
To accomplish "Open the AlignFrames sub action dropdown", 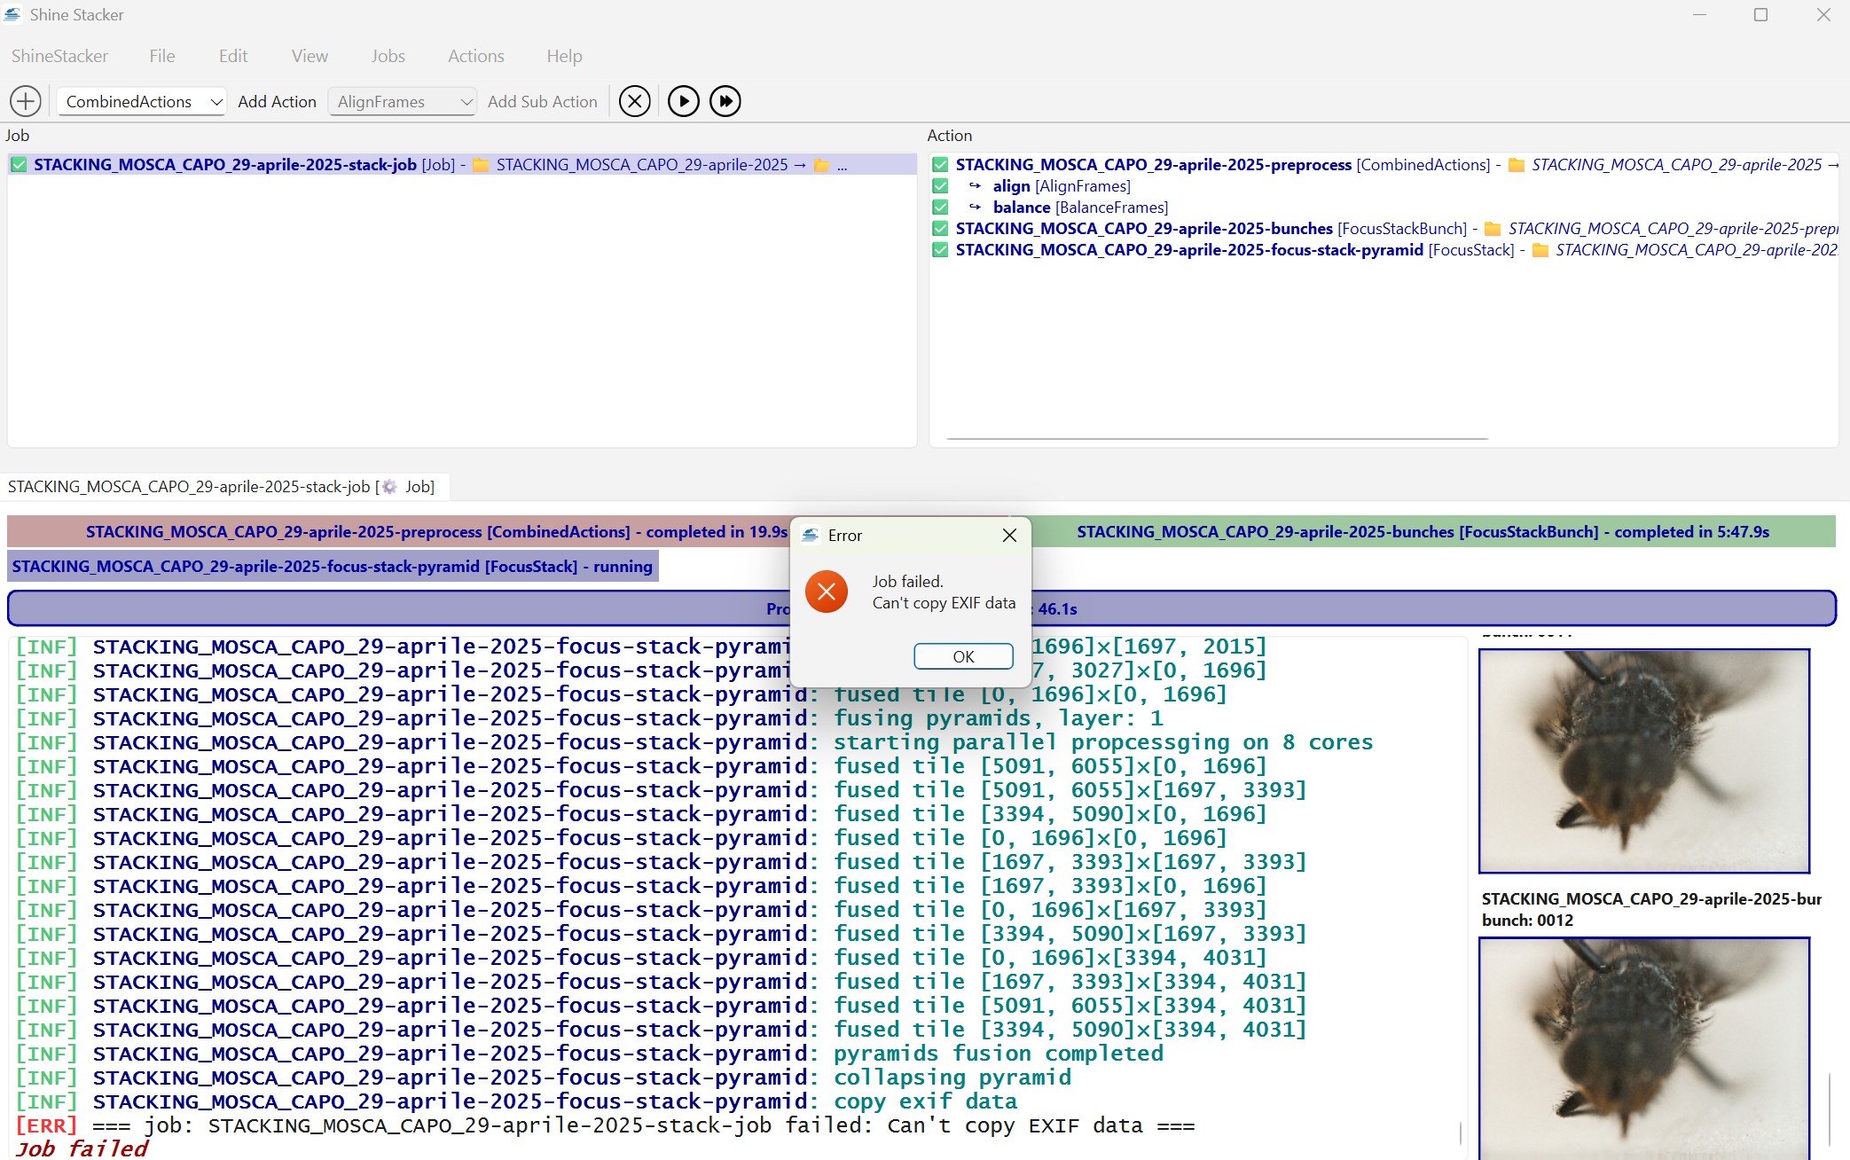I will pyautogui.click(x=403, y=101).
